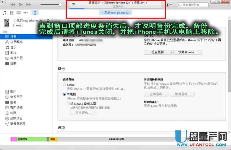The height and width of the screenshot is (150, 231).
Task: Click the iPhone device thumbnail image
Action: 7,23
